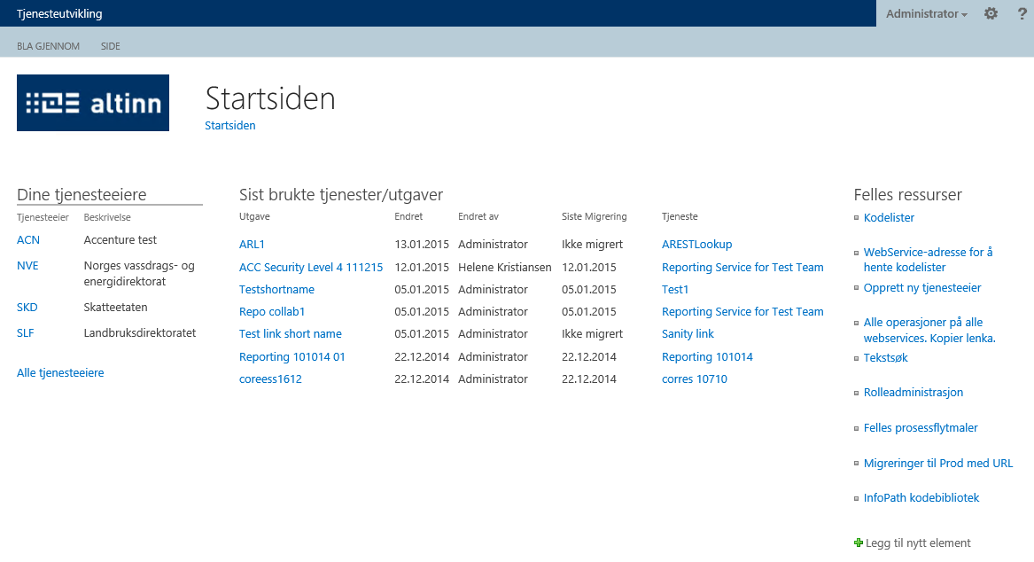Click the Dine tjenesteeiere heading
1034x562 pixels.
point(82,195)
